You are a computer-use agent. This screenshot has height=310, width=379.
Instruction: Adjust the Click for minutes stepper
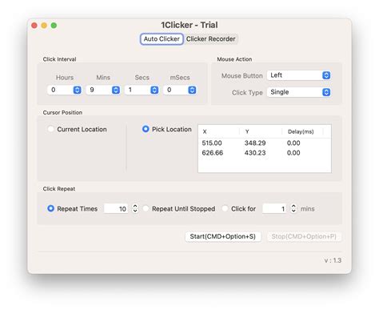pos(293,208)
